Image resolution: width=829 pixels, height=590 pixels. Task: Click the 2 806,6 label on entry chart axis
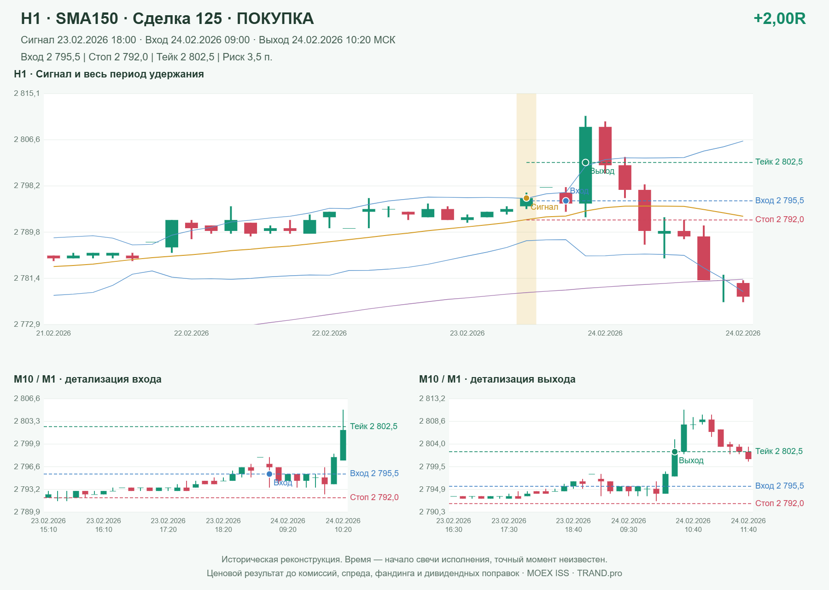27,398
